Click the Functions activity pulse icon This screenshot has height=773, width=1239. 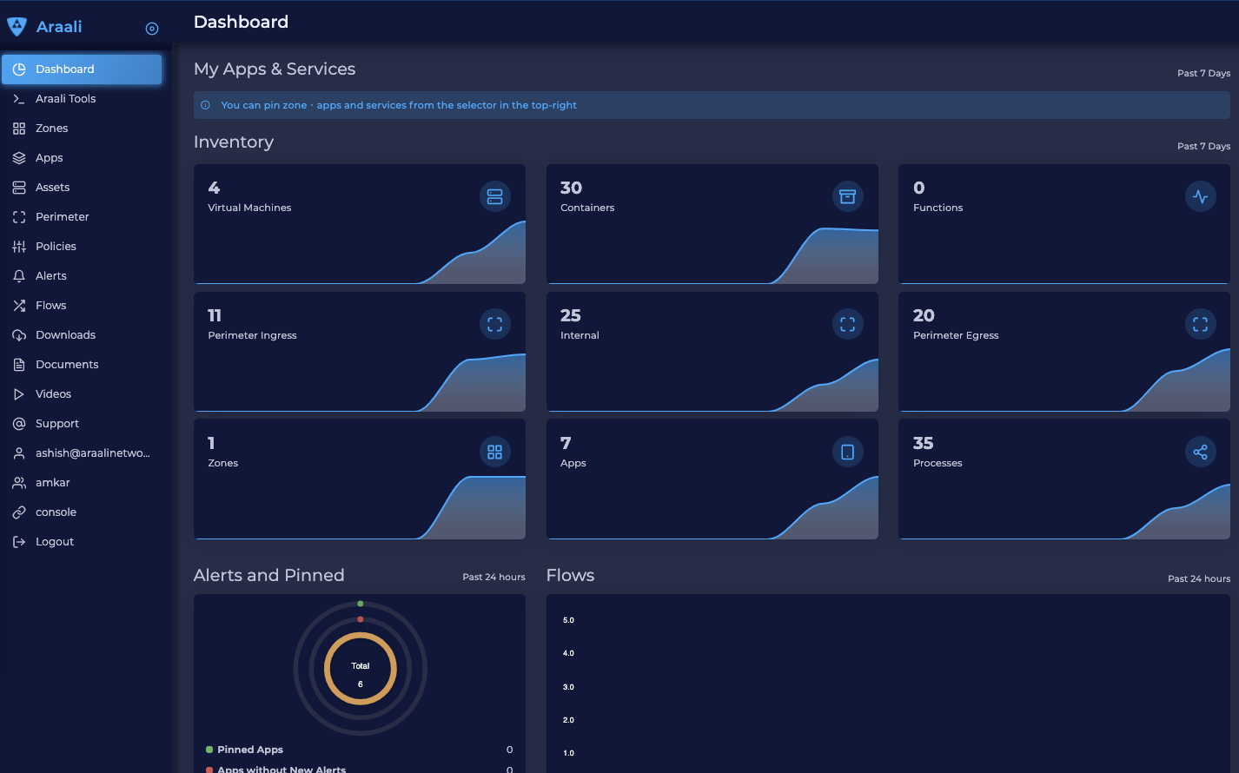coord(1201,196)
